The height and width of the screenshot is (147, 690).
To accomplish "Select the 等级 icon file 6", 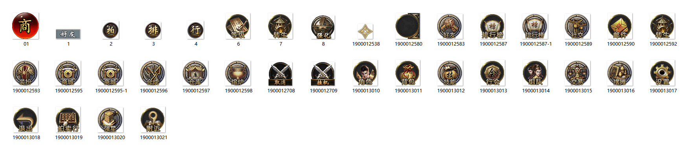I will click(x=238, y=26).
